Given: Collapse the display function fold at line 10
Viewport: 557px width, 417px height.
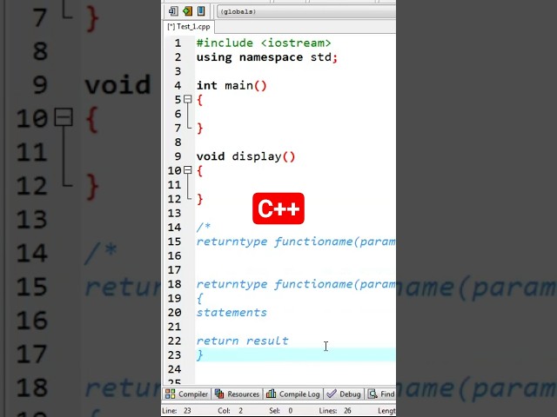Looking at the screenshot, I should pos(188,170).
